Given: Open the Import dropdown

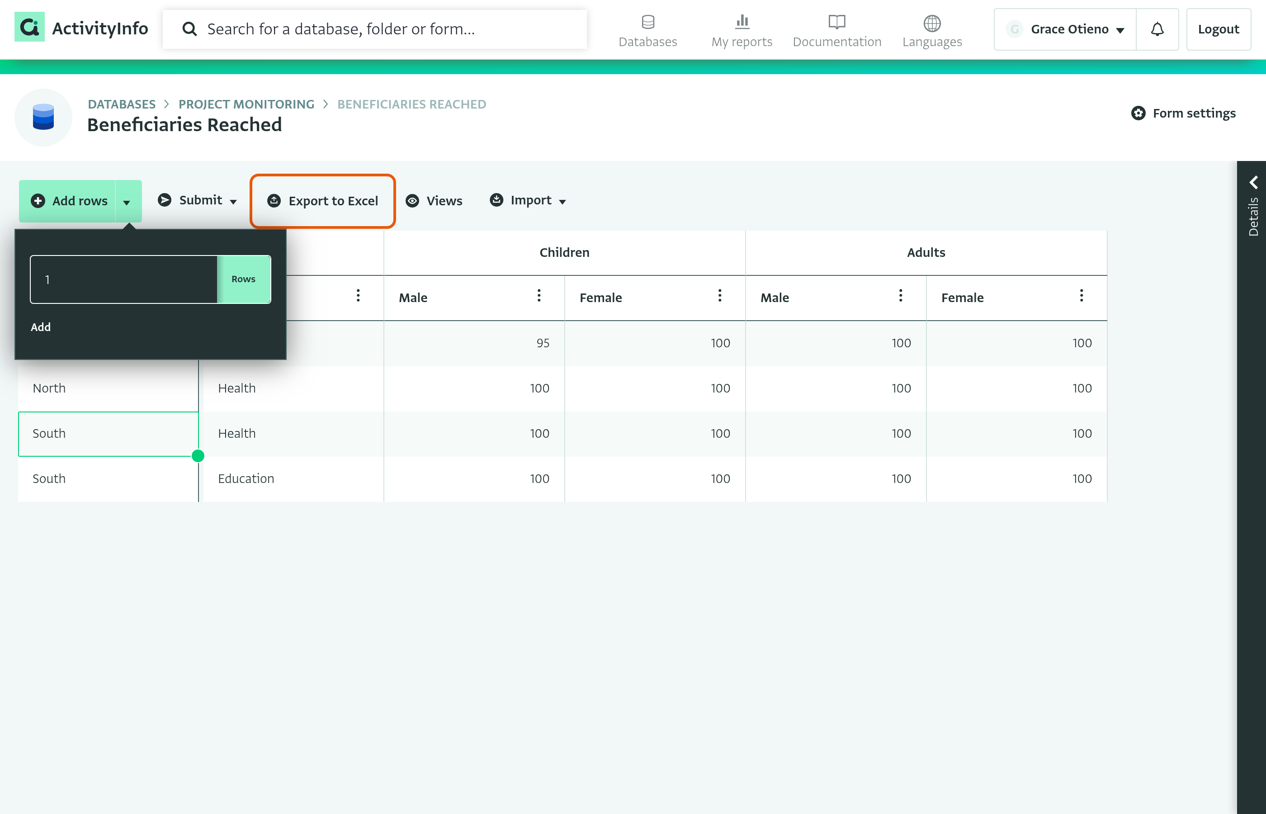Looking at the screenshot, I should 528,200.
